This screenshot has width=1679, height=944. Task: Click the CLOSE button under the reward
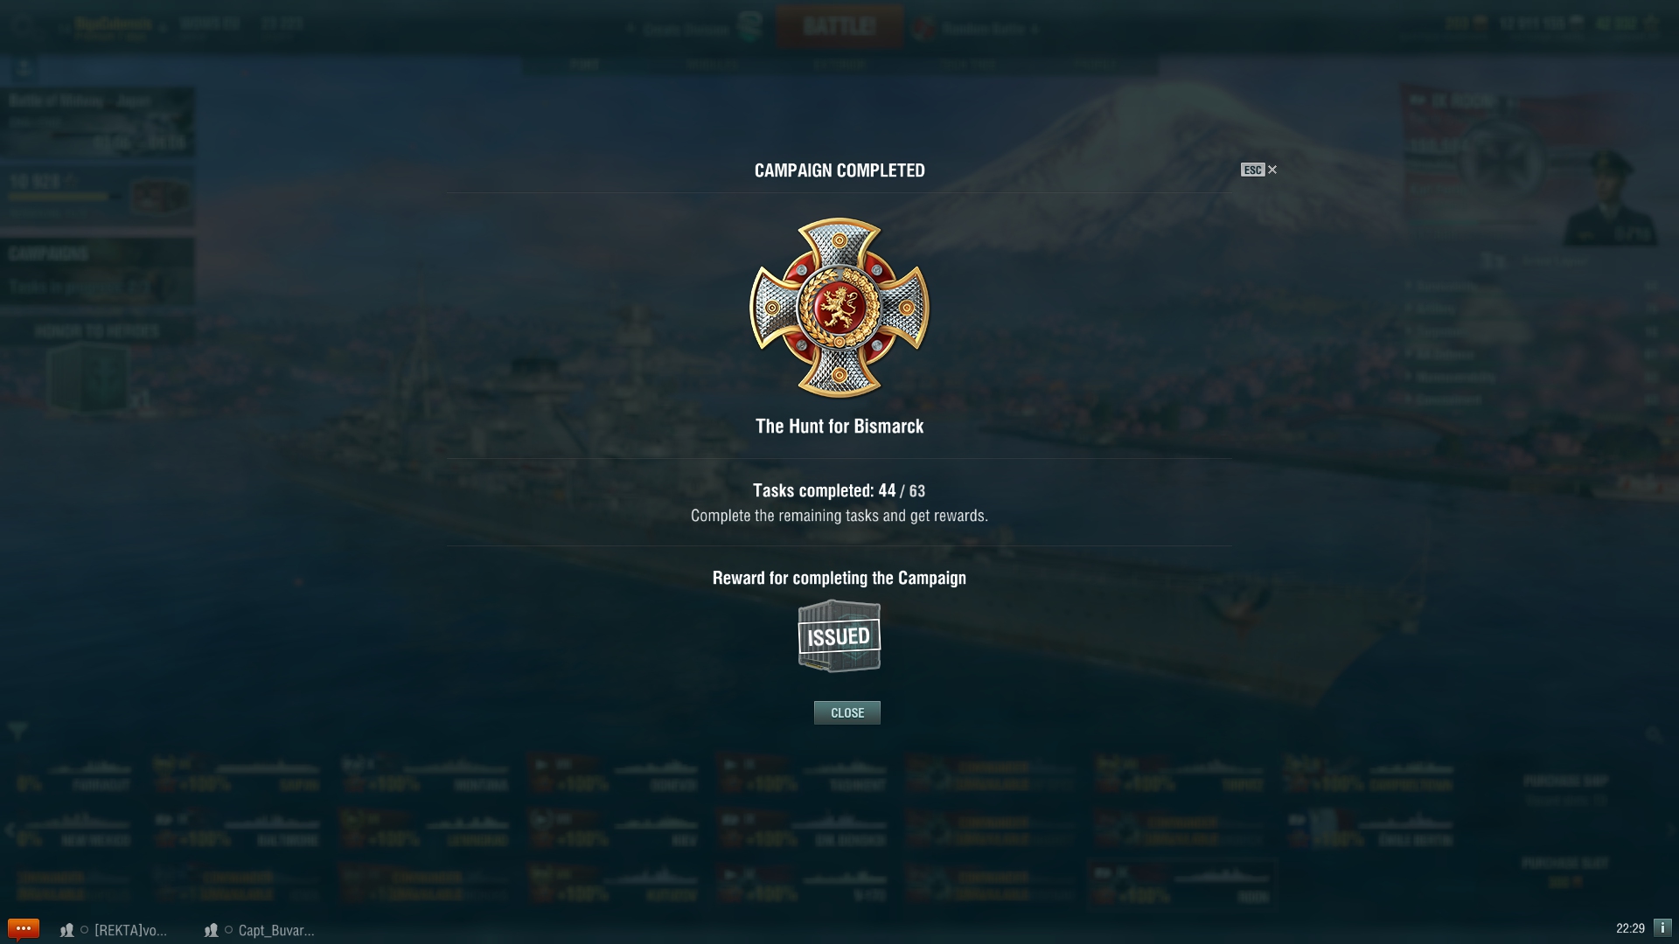click(x=846, y=712)
